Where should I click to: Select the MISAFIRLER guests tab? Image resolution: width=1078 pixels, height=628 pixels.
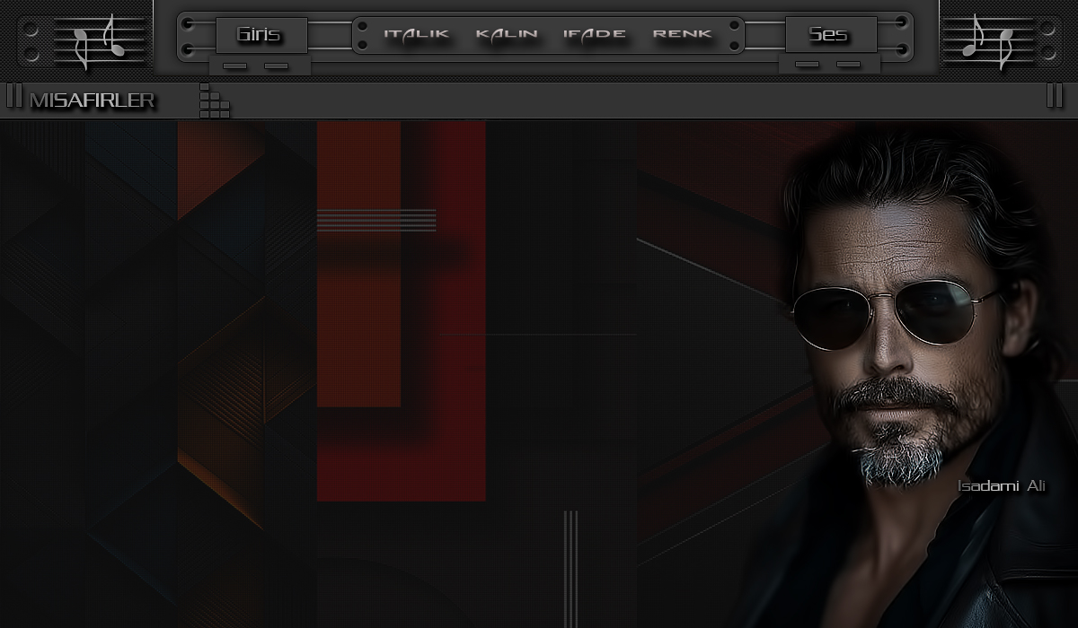pos(93,100)
